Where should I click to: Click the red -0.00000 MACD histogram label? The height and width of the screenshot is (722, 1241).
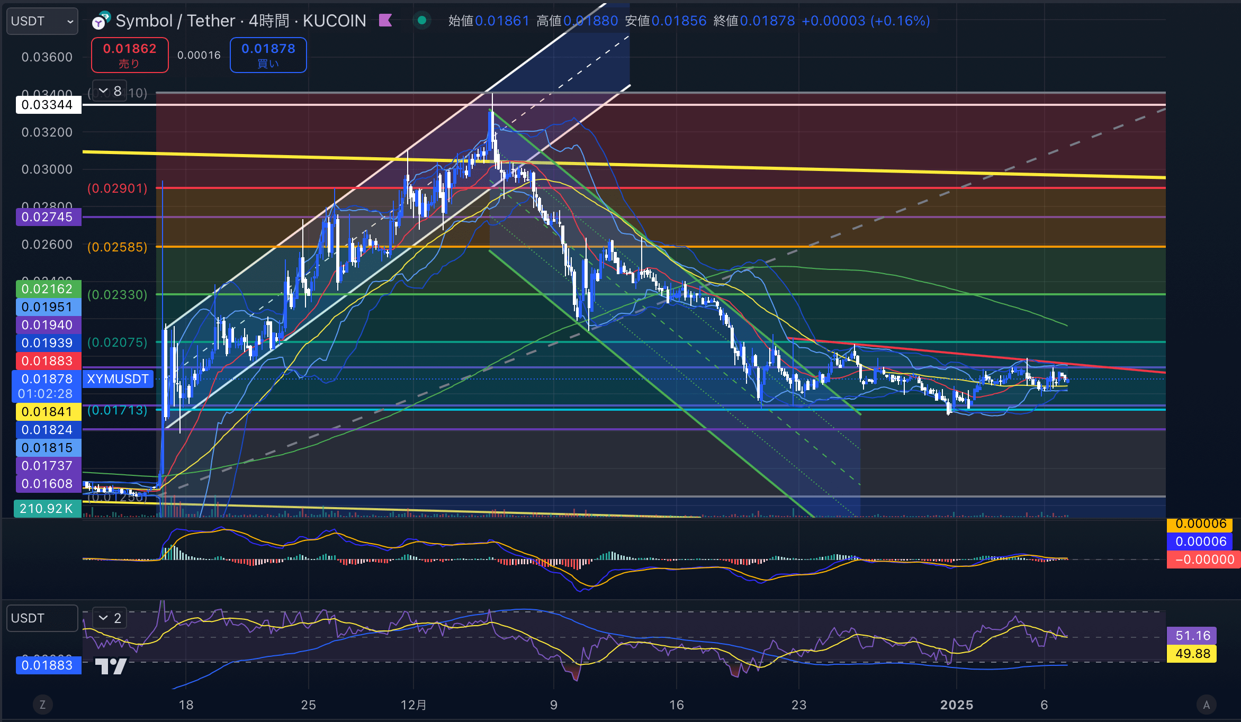tap(1204, 559)
